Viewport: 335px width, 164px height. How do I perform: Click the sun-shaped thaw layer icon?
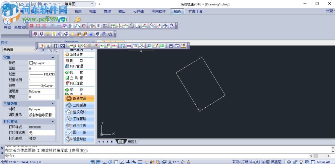pyautogui.click(x=73, y=34)
